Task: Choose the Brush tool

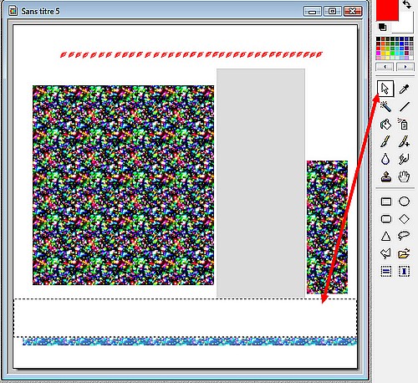Action: (385, 141)
